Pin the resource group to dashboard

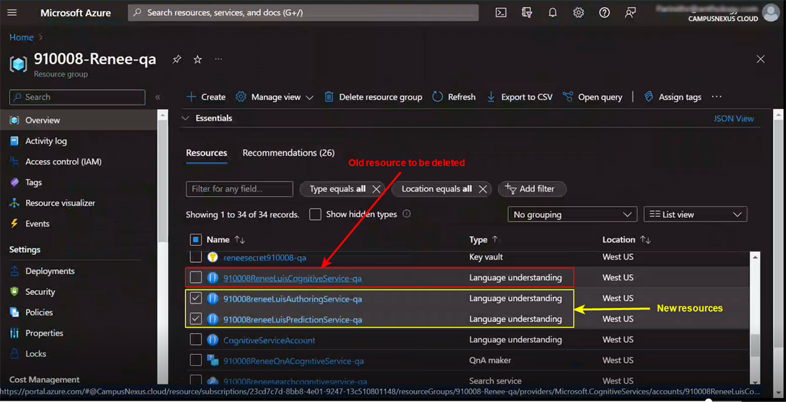click(x=176, y=59)
